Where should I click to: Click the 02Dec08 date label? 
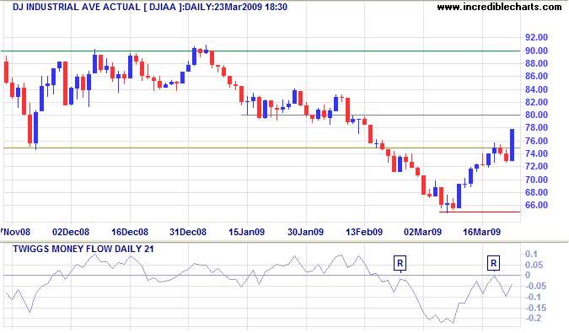[x=71, y=232]
